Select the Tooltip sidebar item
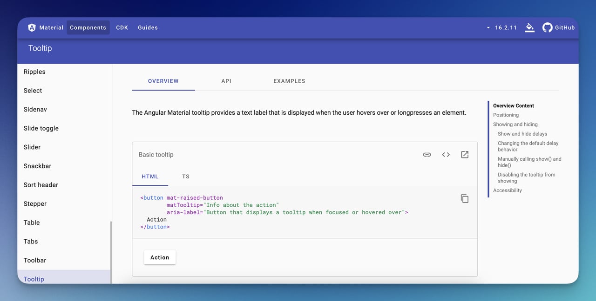Image resolution: width=596 pixels, height=301 pixels. click(x=64, y=277)
